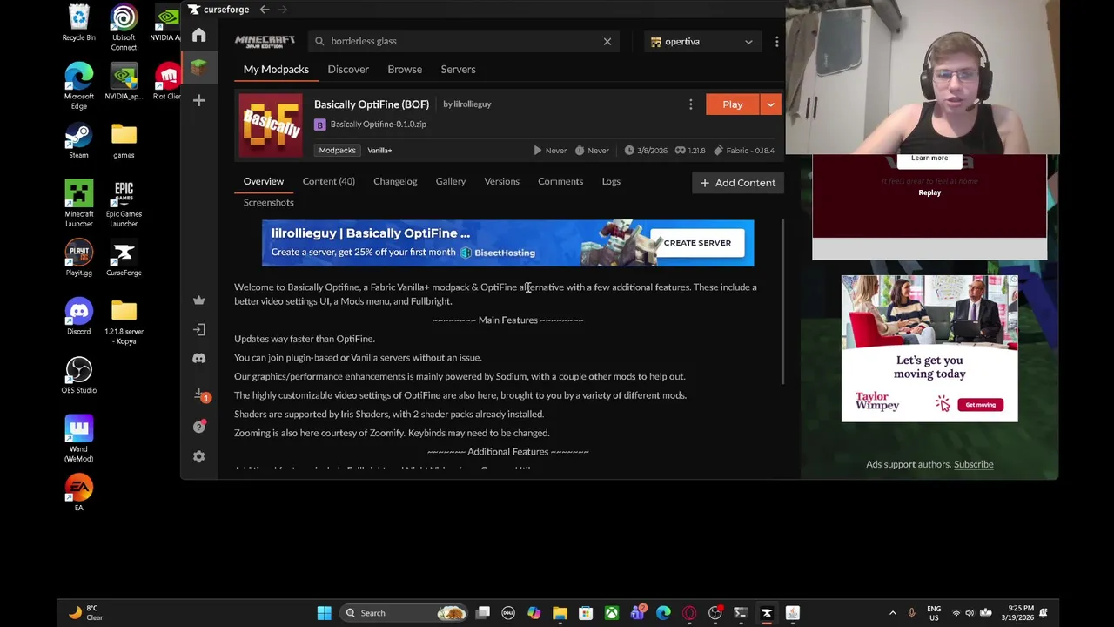
Task: Click the search magnifier icon in CurseForge
Action: click(319, 41)
